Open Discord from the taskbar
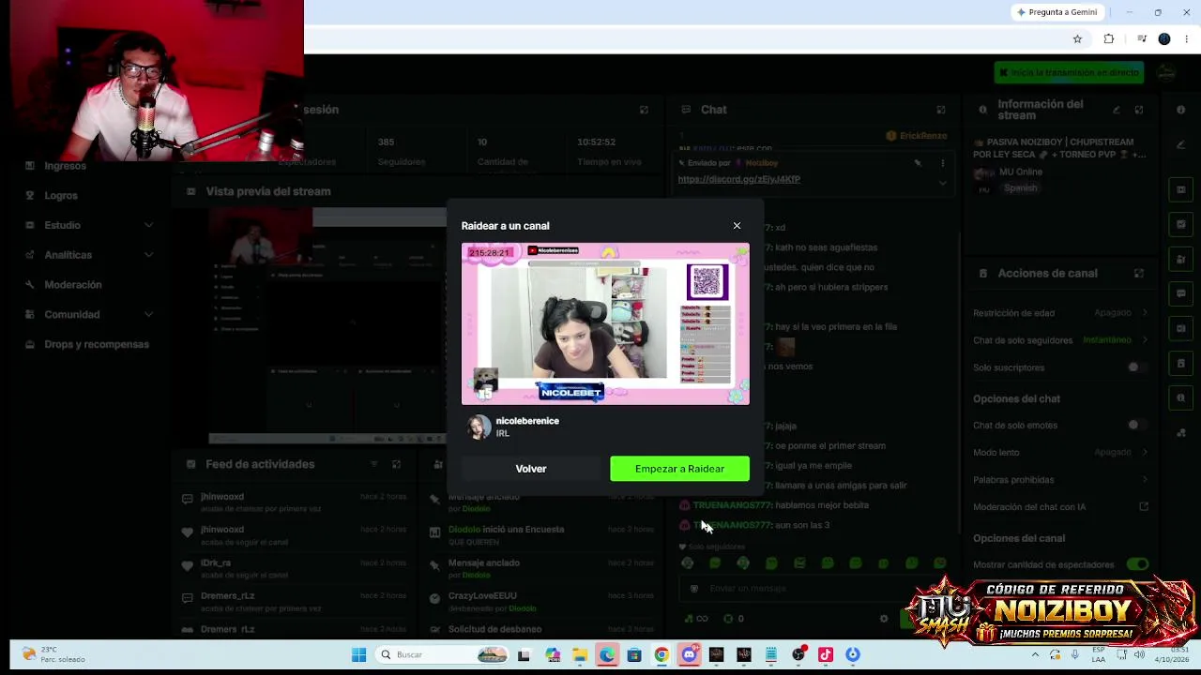The image size is (1201, 675). (x=690, y=655)
